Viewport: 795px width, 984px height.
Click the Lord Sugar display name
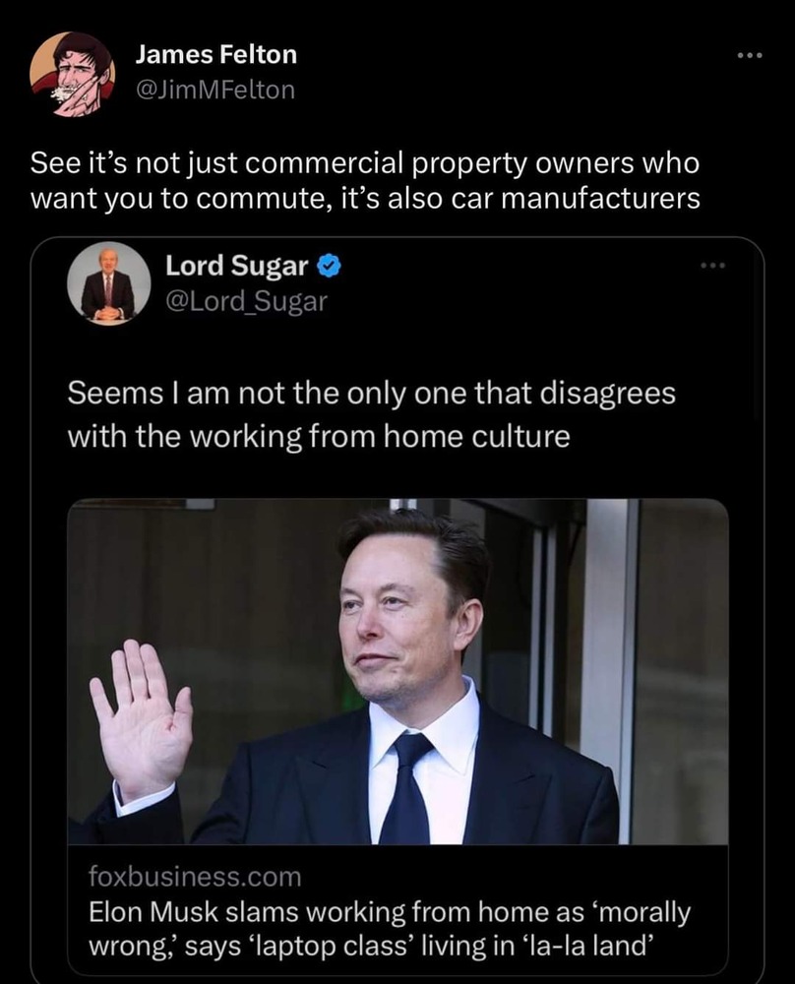pos(237,266)
